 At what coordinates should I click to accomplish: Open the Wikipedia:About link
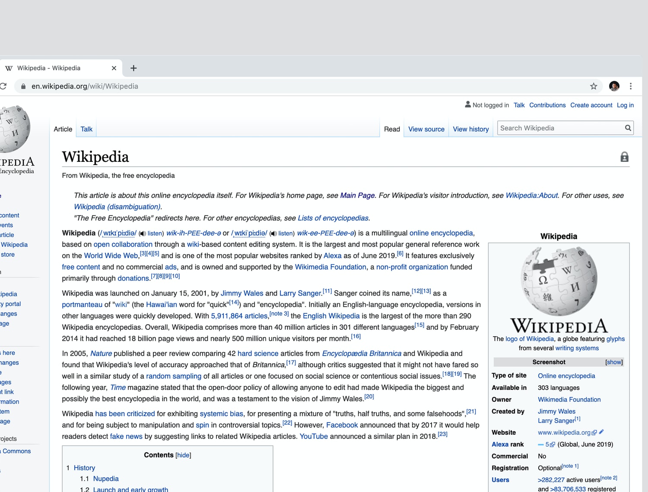[532, 196]
